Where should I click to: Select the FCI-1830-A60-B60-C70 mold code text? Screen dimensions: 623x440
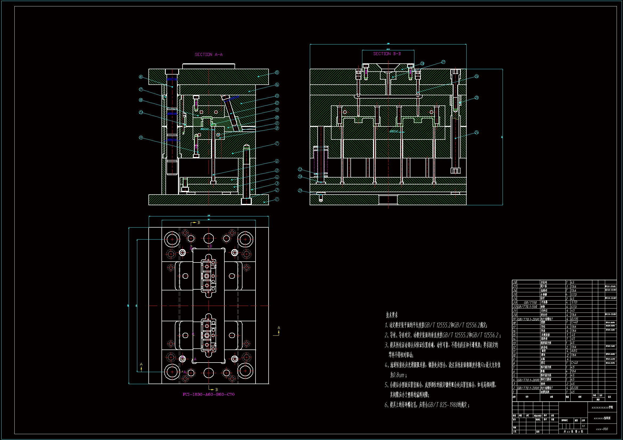coord(208,394)
